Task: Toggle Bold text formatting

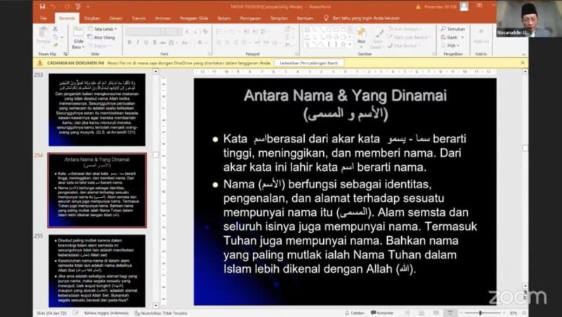Action: click(129, 42)
